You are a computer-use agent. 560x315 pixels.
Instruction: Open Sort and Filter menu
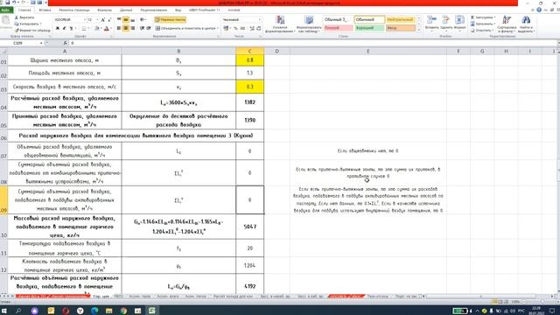click(x=507, y=24)
